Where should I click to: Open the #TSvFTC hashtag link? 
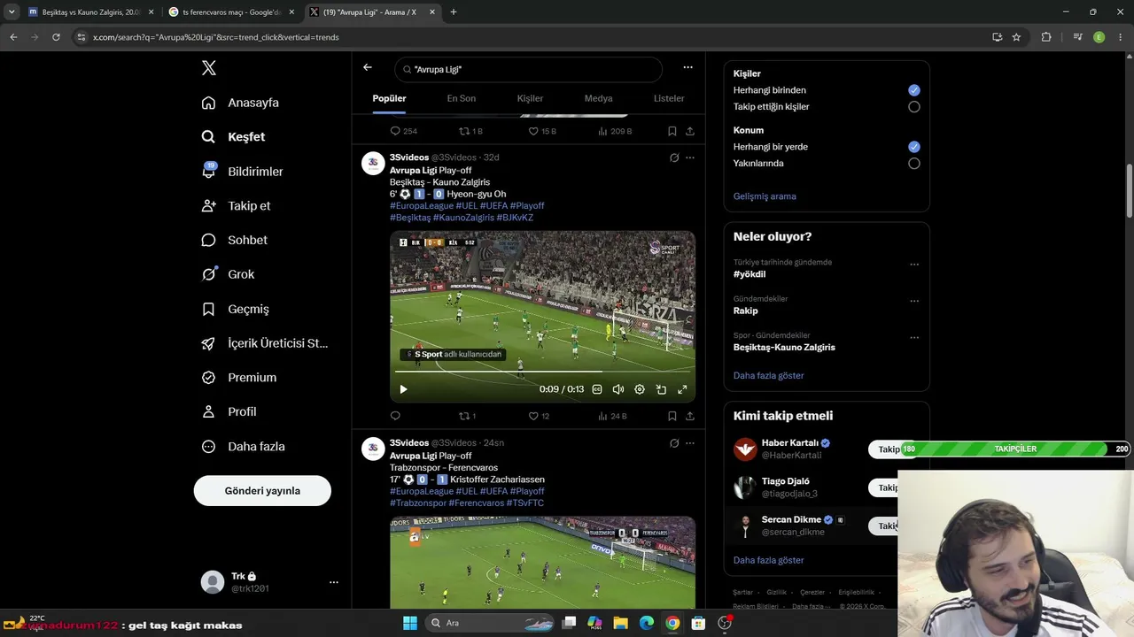pos(525,503)
